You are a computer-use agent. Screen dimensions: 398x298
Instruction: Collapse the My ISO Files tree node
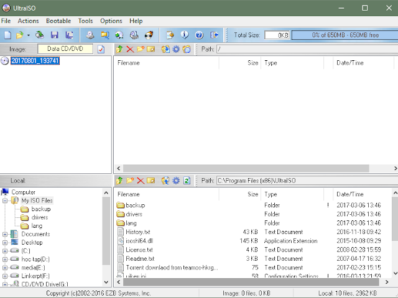5,201
